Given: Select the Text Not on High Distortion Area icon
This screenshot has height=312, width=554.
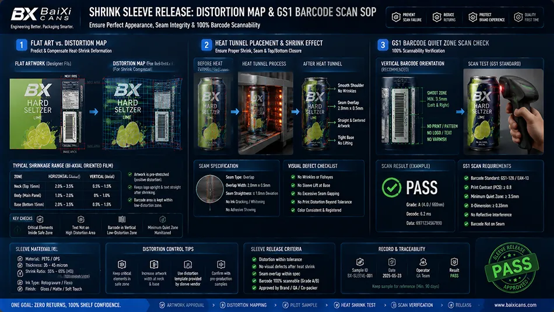Looking at the screenshot, I should point(81,219).
